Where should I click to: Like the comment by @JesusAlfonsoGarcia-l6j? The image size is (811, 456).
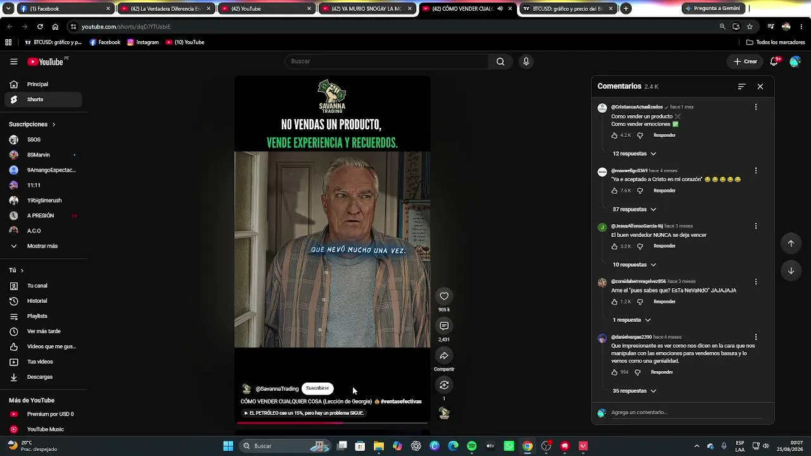pos(615,246)
